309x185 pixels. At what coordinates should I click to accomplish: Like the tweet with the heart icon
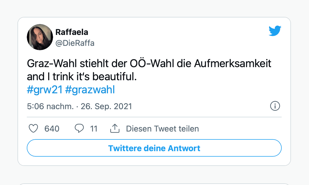click(33, 129)
